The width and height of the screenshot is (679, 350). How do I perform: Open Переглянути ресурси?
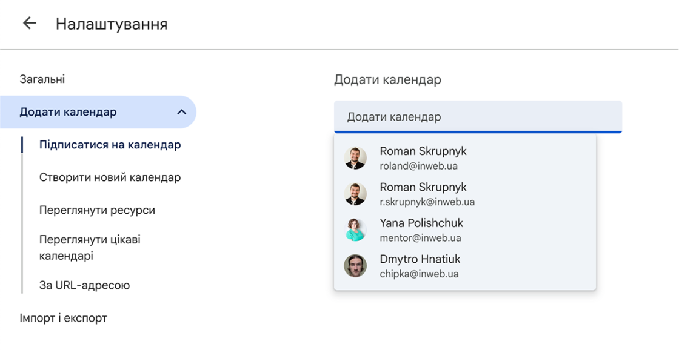[x=97, y=210]
